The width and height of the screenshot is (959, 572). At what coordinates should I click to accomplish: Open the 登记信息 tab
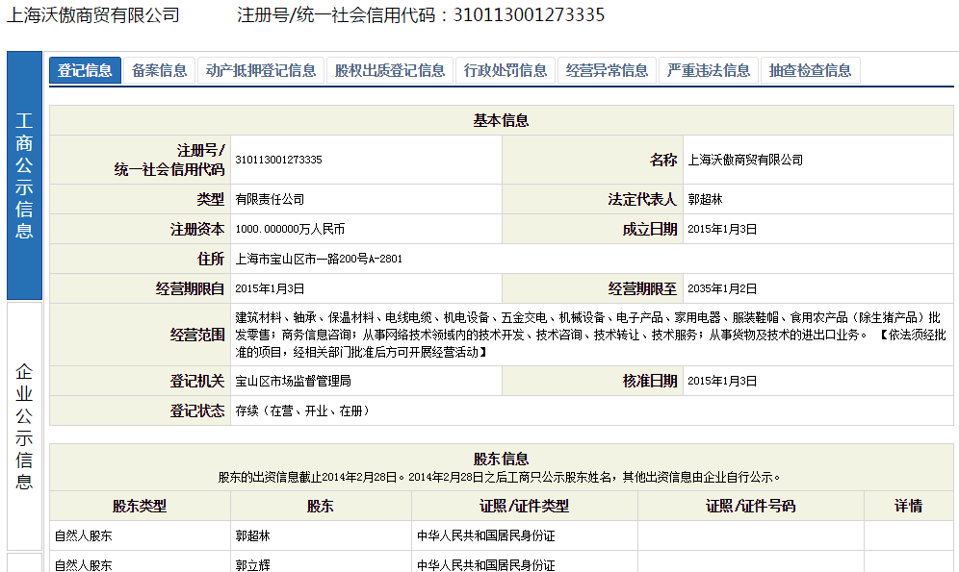pyautogui.click(x=85, y=70)
